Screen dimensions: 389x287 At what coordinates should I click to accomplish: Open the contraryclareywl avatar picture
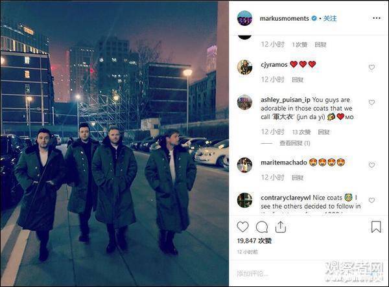(244, 200)
